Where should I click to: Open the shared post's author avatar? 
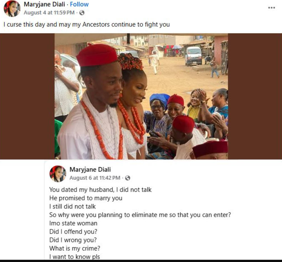pos(58,174)
